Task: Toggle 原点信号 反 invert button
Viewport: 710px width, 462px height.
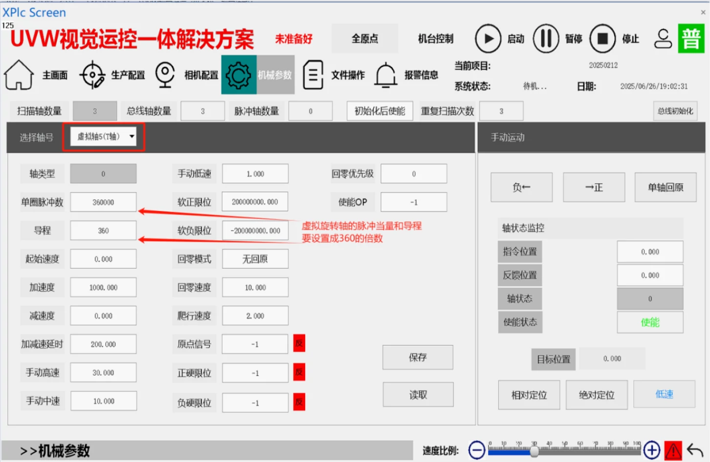Action: (299, 343)
